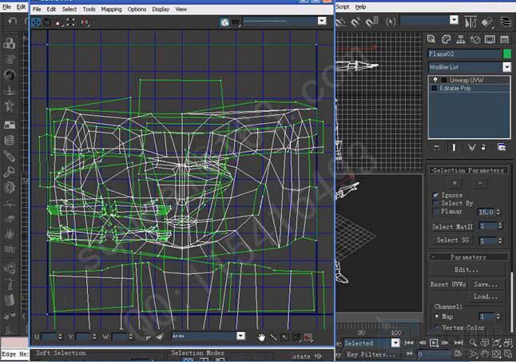This screenshot has height=362, width=516.
Task: Select the Map channel radio button
Action: pos(437,316)
